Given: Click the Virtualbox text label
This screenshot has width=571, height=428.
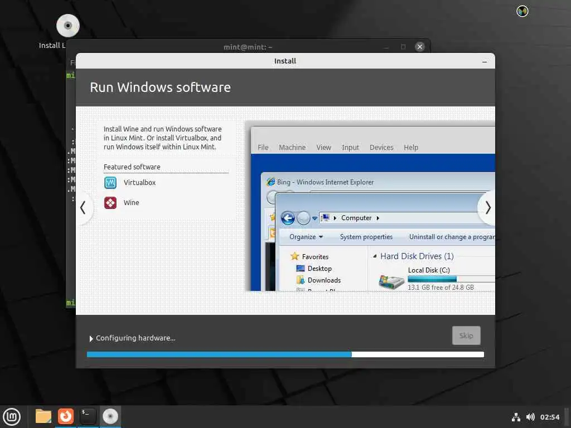Looking at the screenshot, I should (x=139, y=183).
